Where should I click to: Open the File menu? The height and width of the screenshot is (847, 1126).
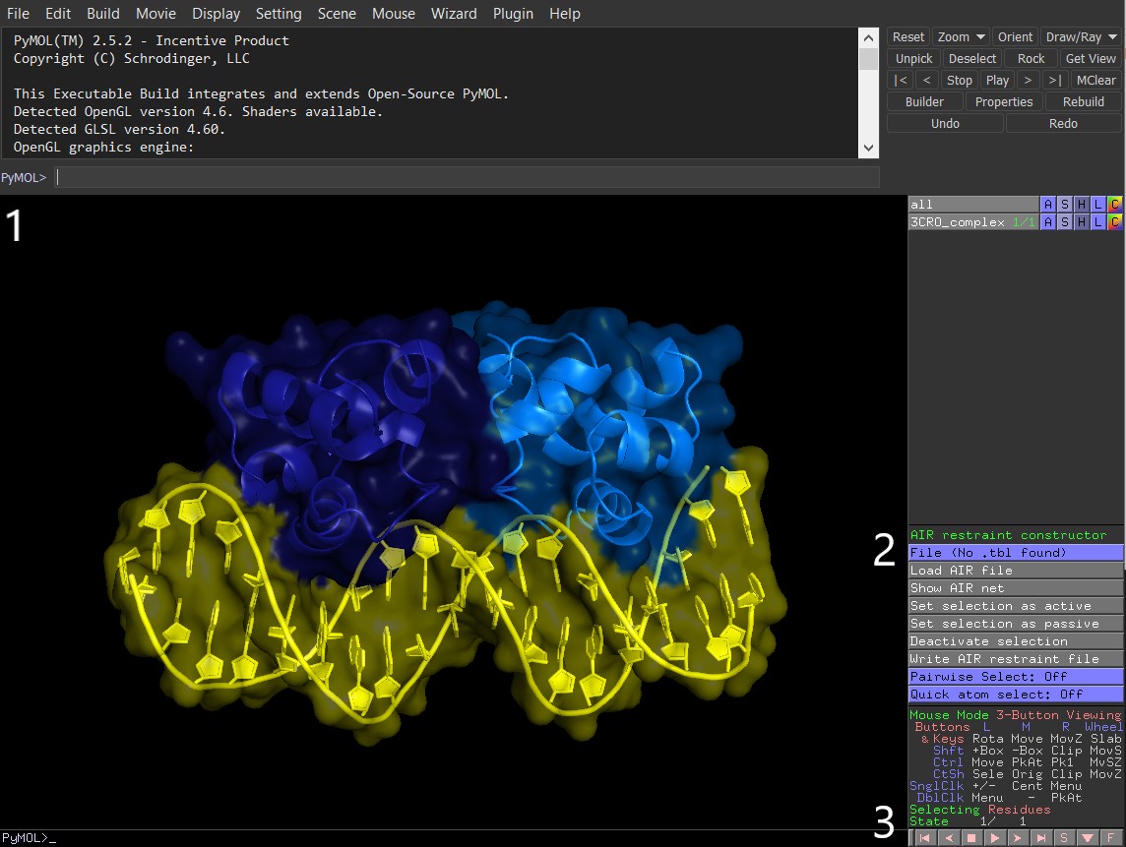click(x=18, y=14)
